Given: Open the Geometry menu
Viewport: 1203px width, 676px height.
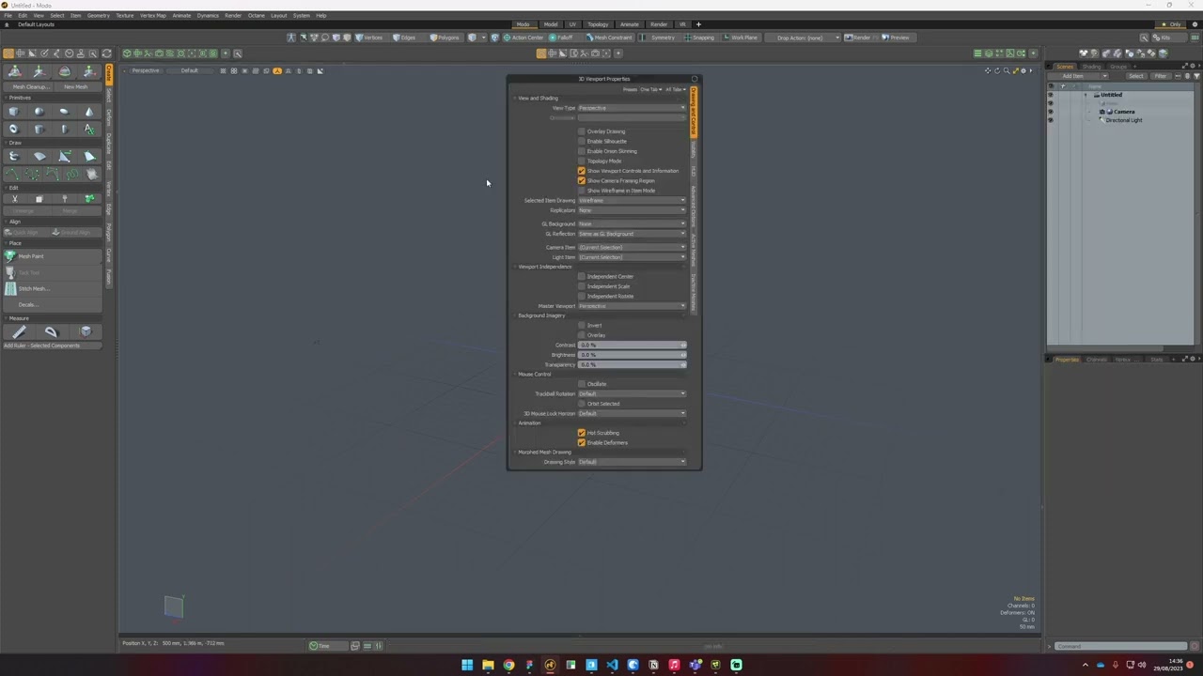Looking at the screenshot, I should (x=98, y=15).
